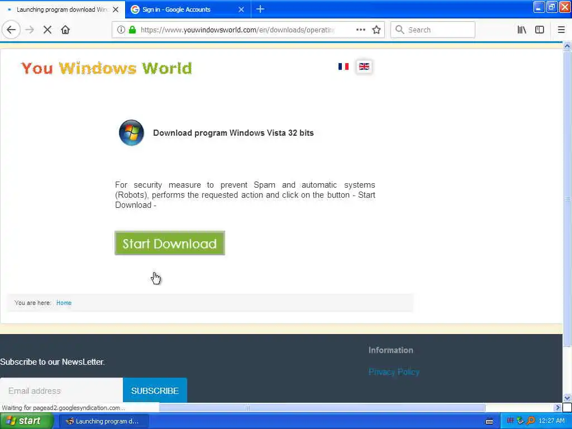Go to the Home page icon
Screen dimensions: 572x429
pyautogui.click(x=65, y=30)
